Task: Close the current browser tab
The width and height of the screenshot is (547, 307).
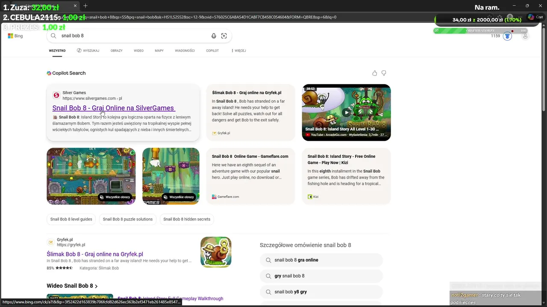Action: point(75,6)
